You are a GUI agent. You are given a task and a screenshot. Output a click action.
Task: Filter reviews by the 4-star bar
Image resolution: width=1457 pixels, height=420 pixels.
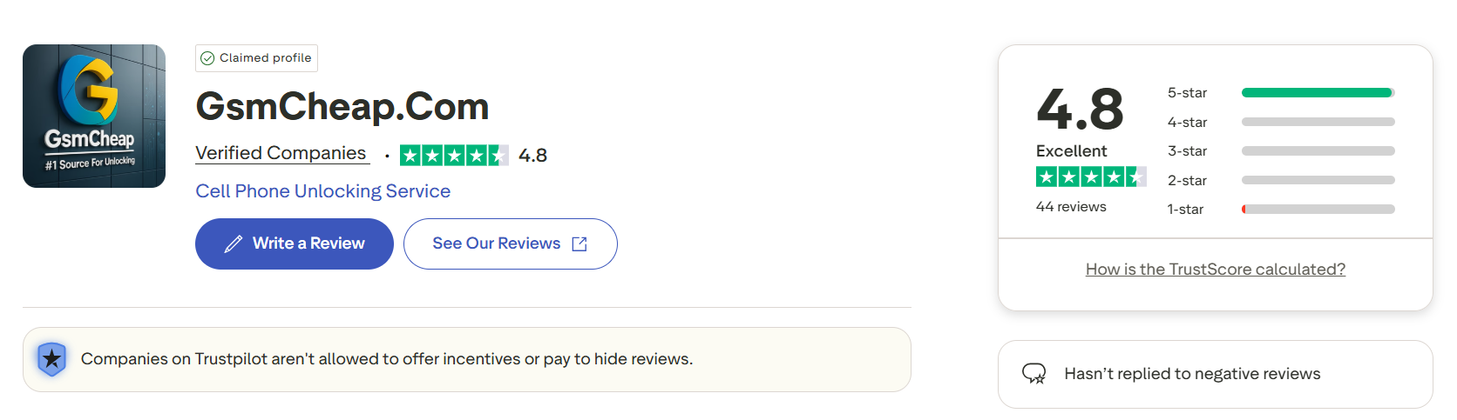point(1318,123)
